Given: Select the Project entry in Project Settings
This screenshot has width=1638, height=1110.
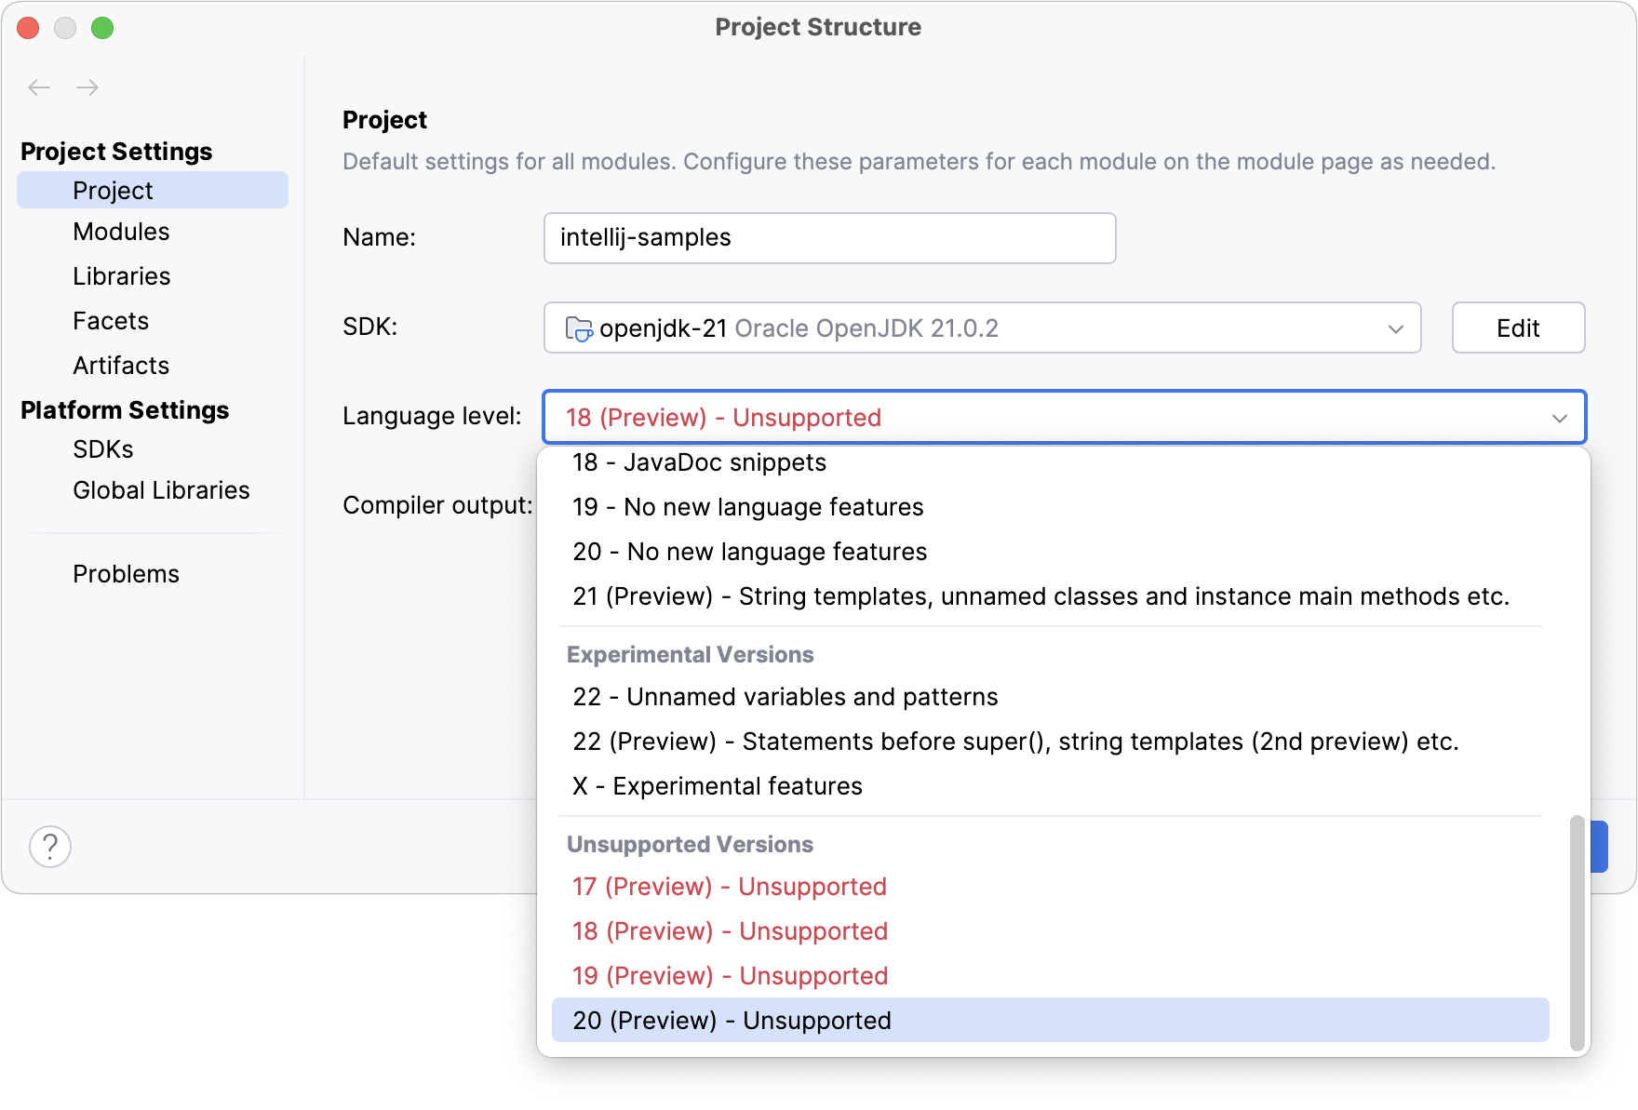Looking at the screenshot, I should 113,190.
